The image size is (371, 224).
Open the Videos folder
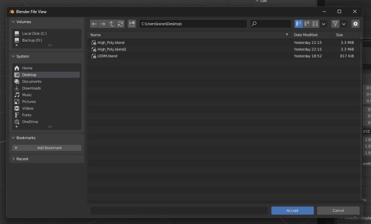point(47,108)
